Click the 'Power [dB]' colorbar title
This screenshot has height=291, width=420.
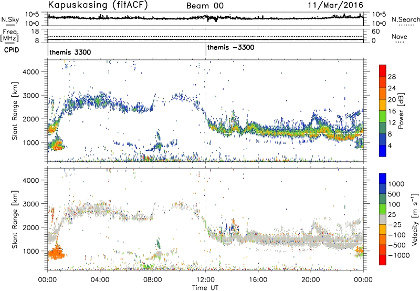(401, 111)
